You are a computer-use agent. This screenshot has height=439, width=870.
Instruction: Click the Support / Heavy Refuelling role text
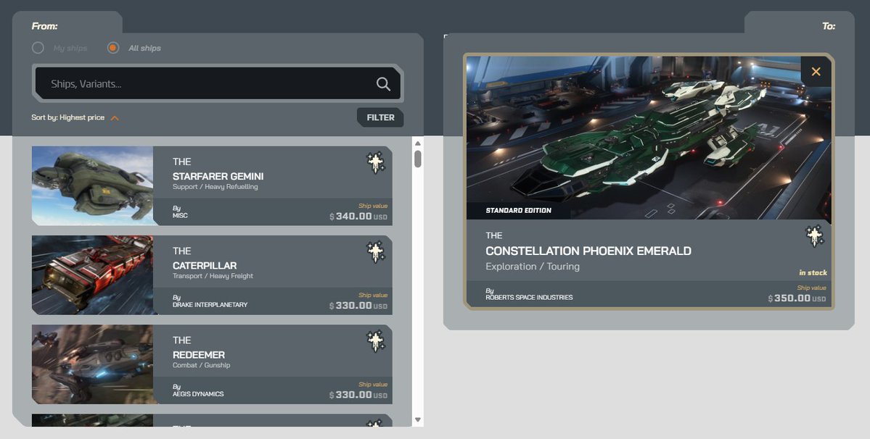point(216,187)
